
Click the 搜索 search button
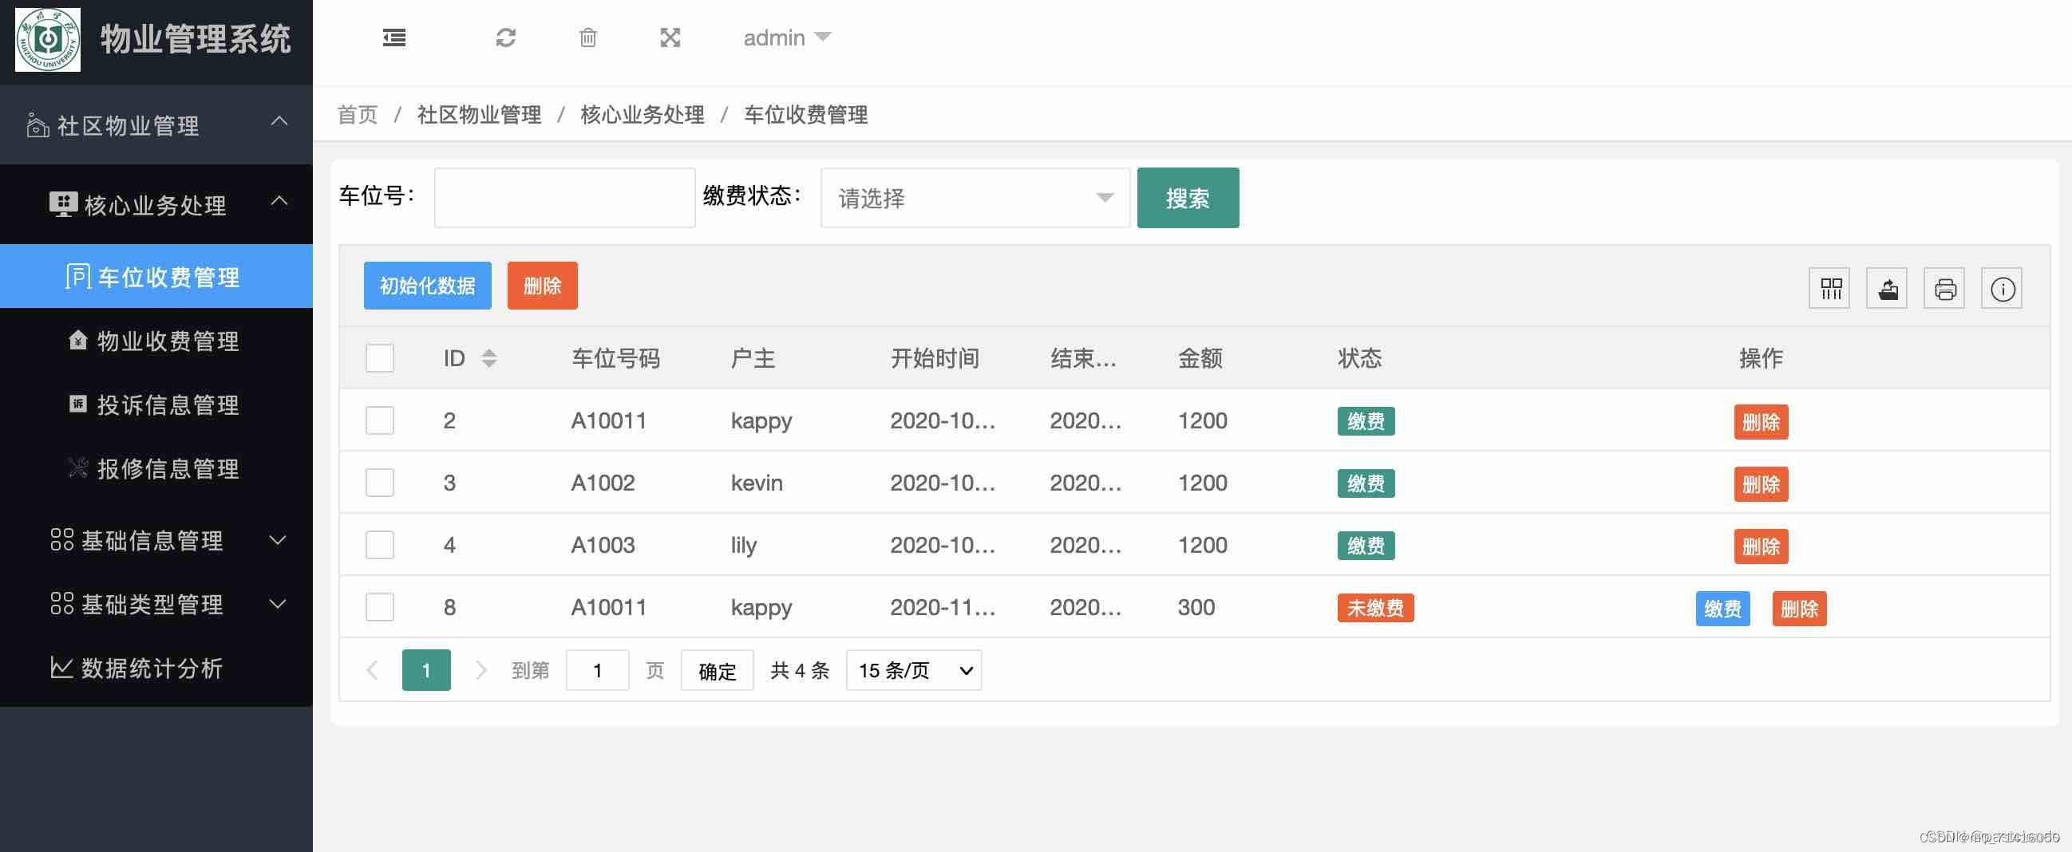point(1187,198)
